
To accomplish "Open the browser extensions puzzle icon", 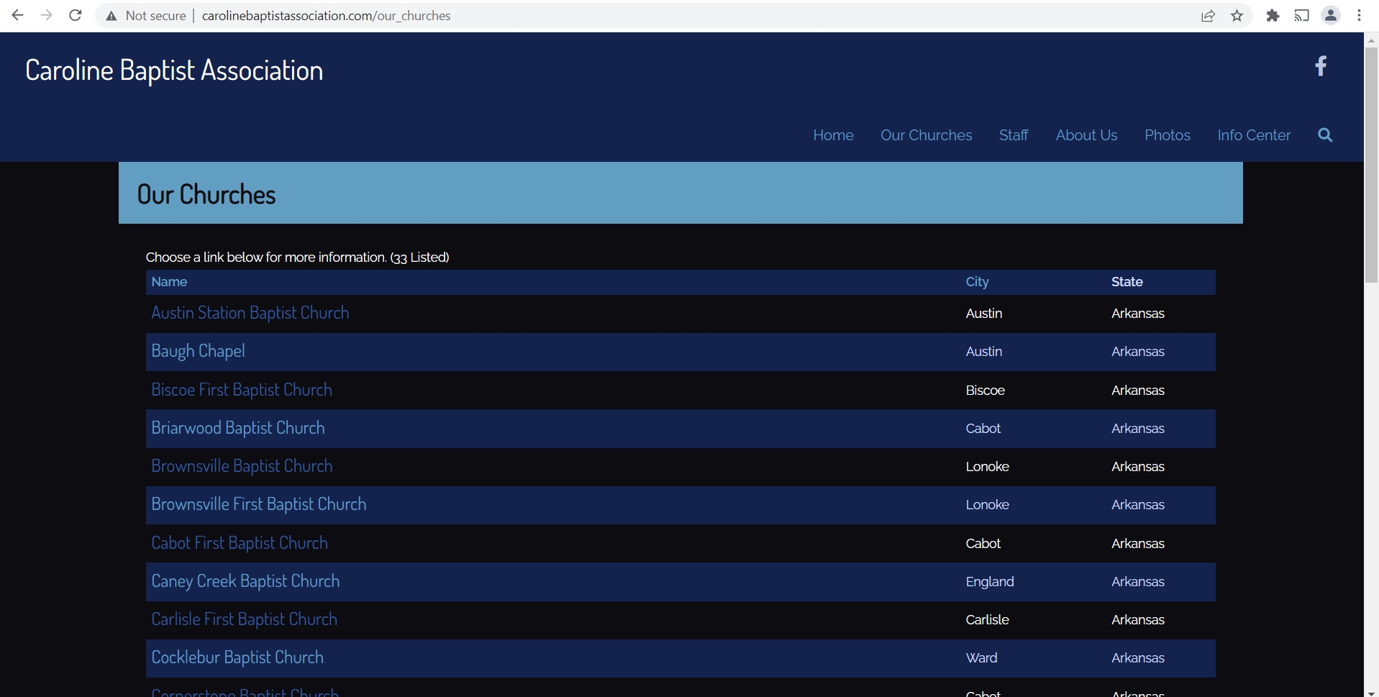I will point(1273,16).
